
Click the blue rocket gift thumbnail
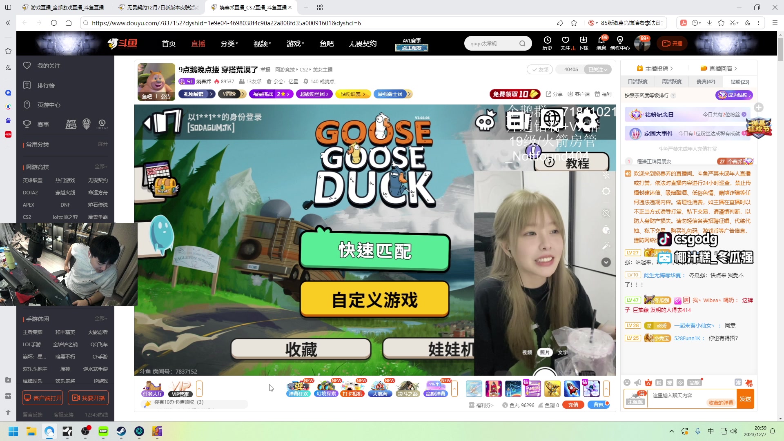click(572, 389)
